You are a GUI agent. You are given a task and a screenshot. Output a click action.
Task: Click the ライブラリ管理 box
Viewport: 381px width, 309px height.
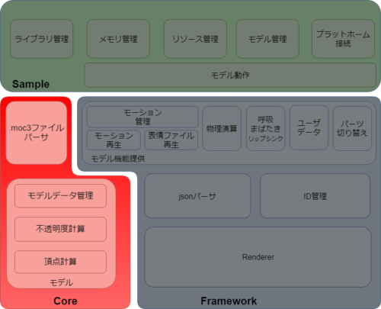[x=42, y=39]
